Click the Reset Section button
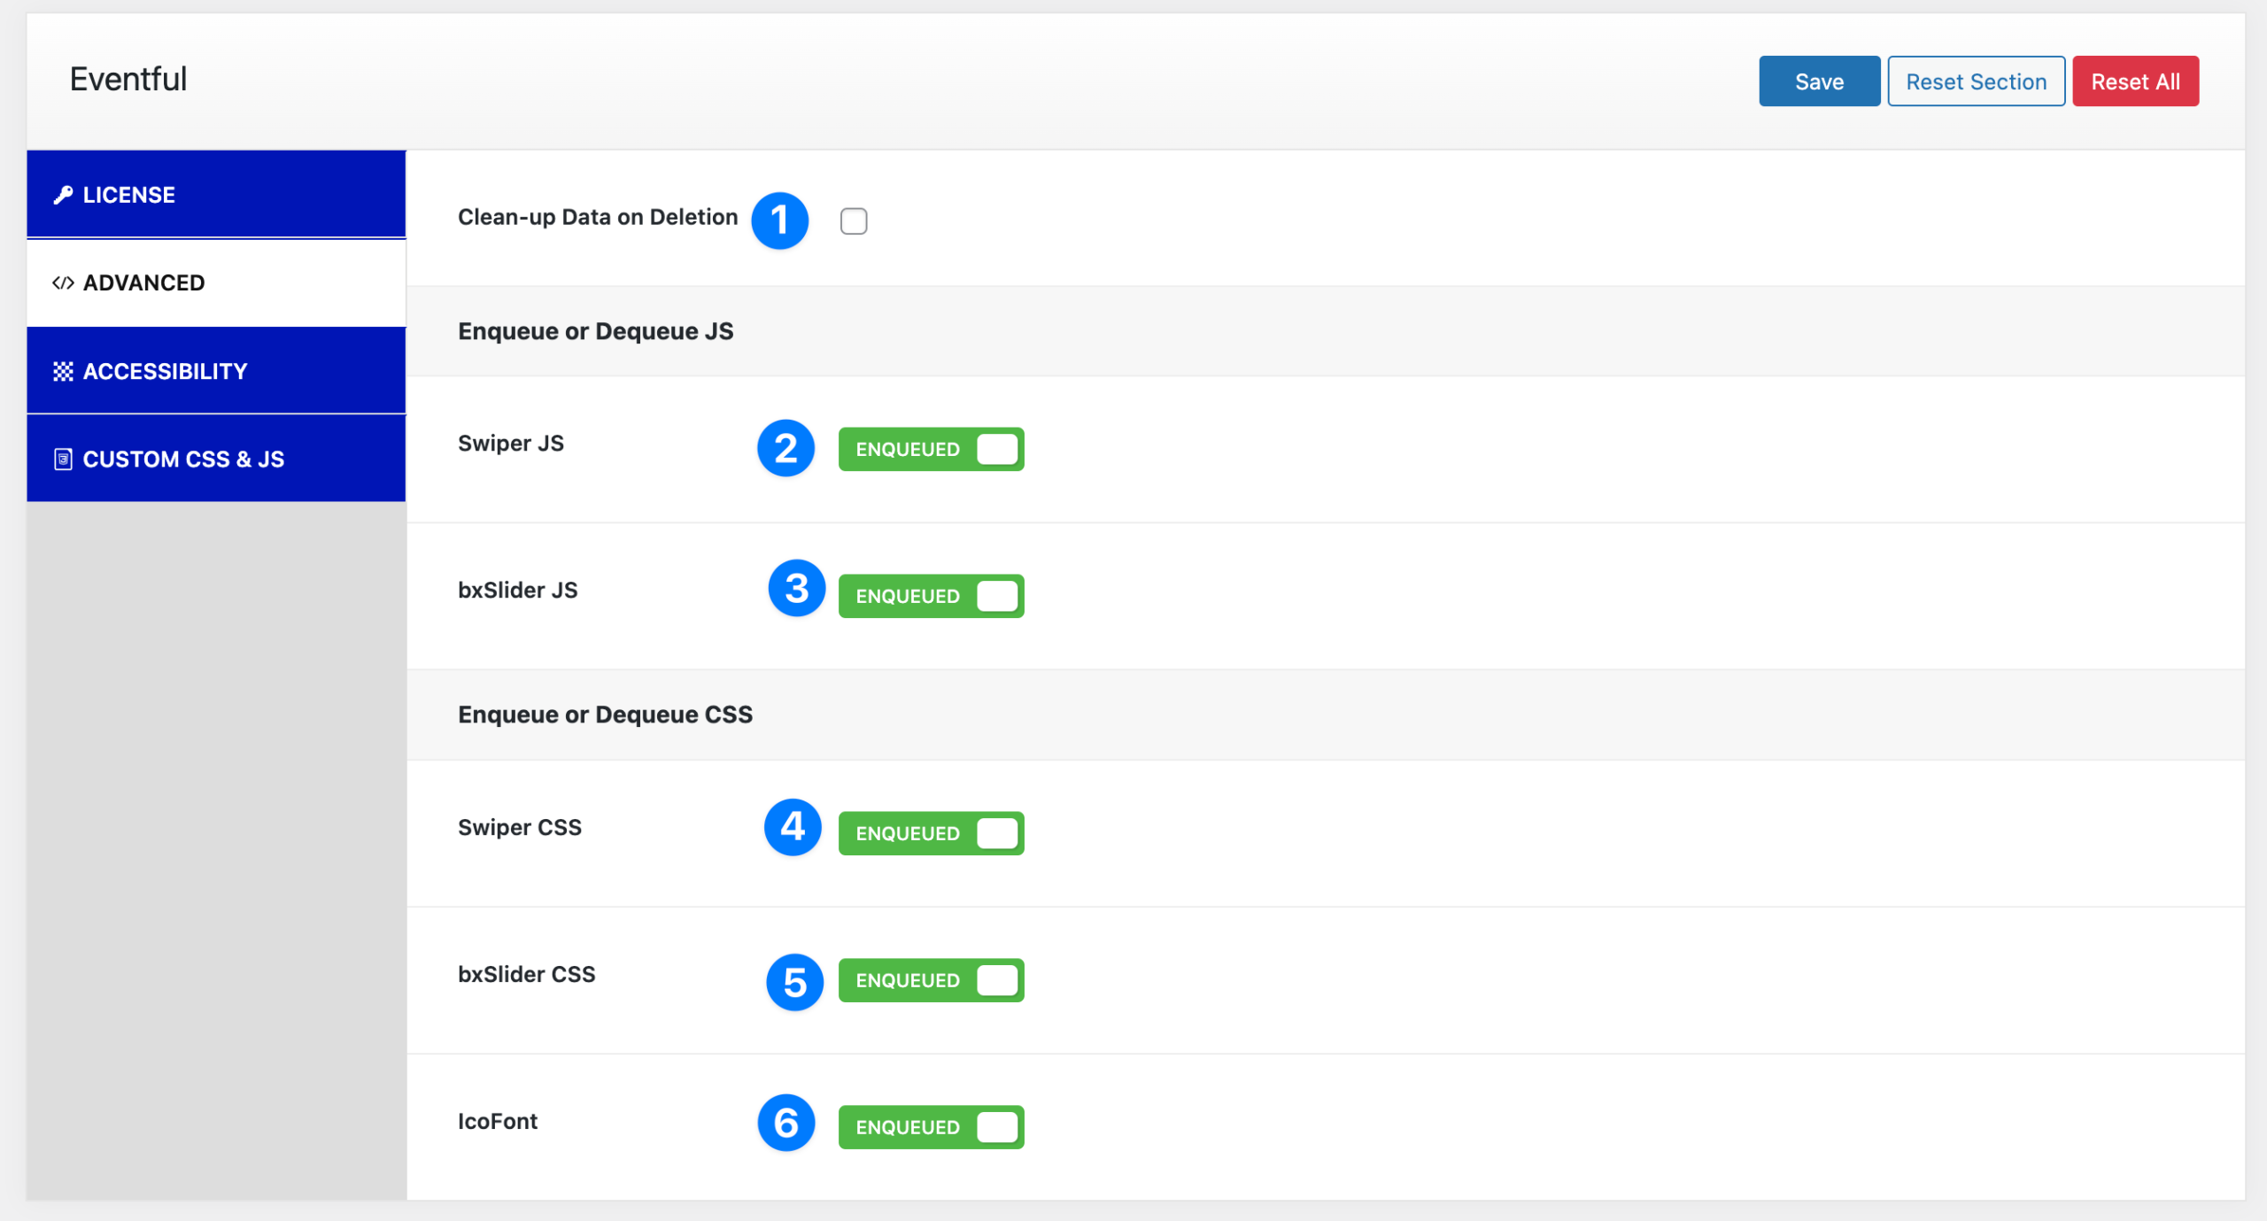Image resolution: width=2267 pixels, height=1221 pixels. coord(1977,81)
